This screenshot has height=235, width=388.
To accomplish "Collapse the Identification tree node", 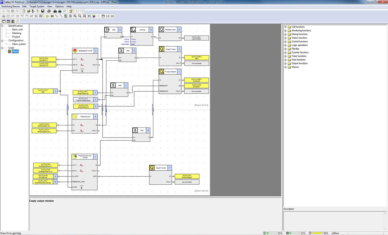I will click(2, 26).
